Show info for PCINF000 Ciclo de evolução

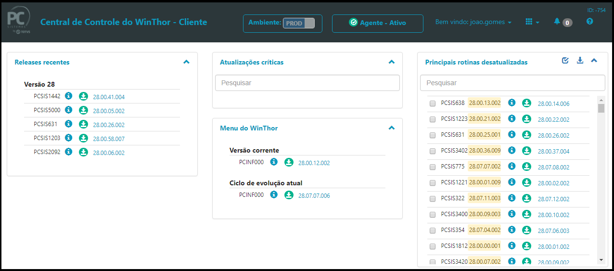click(274, 194)
